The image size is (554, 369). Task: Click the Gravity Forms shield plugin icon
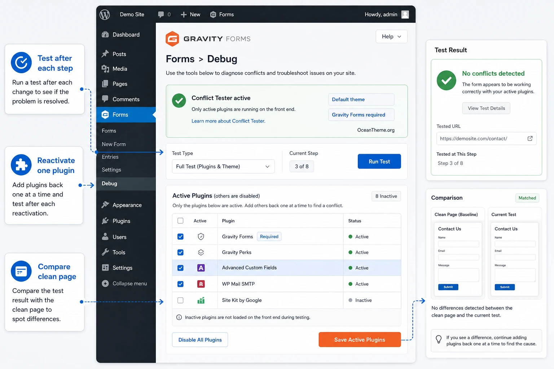pos(201,236)
